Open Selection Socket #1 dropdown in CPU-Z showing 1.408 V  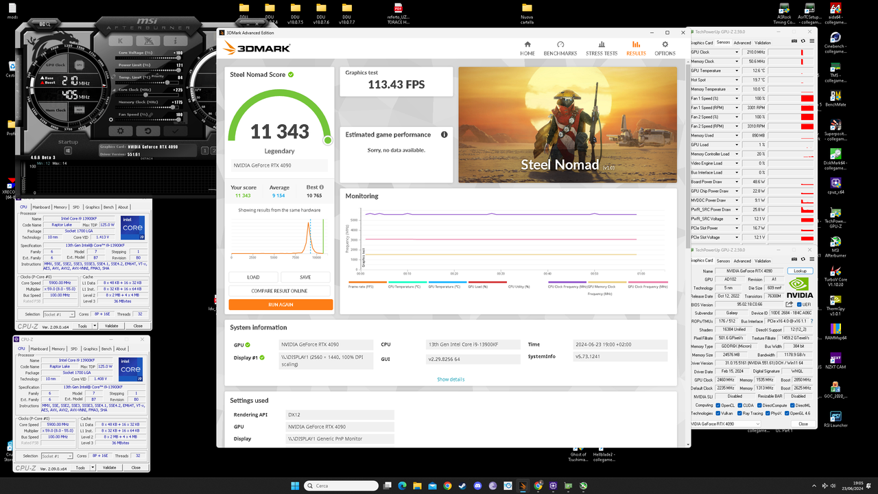[x=58, y=456]
